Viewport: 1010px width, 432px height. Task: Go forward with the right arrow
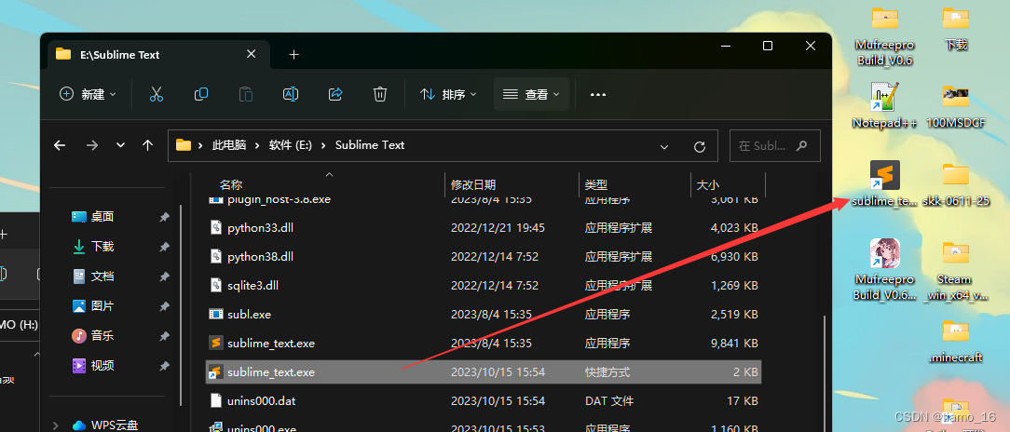pyautogui.click(x=92, y=145)
